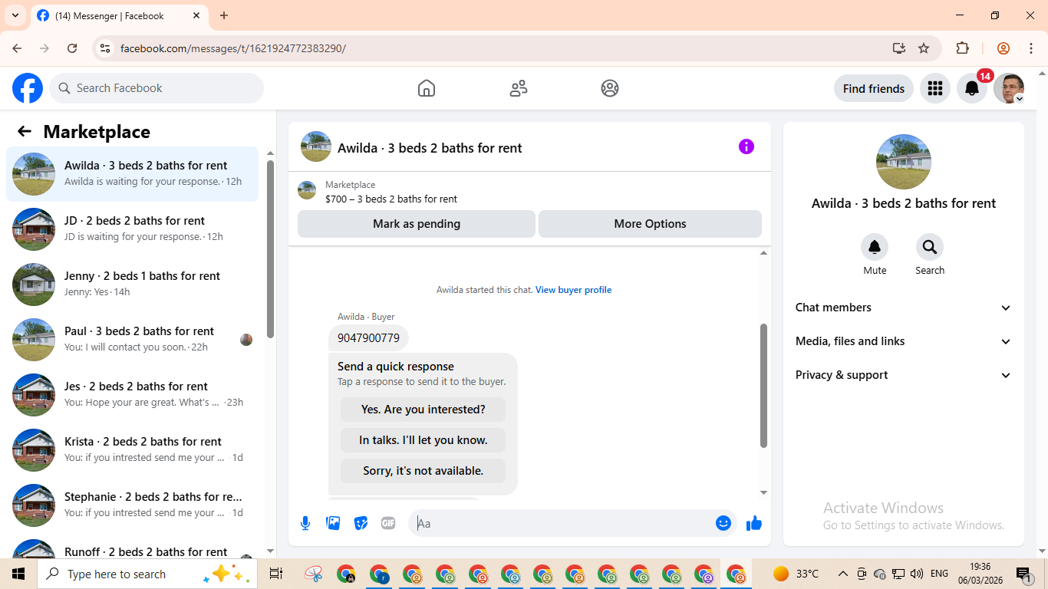The image size is (1048, 589).
Task: Click large listing photo in right panel
Action: [904, 162]
